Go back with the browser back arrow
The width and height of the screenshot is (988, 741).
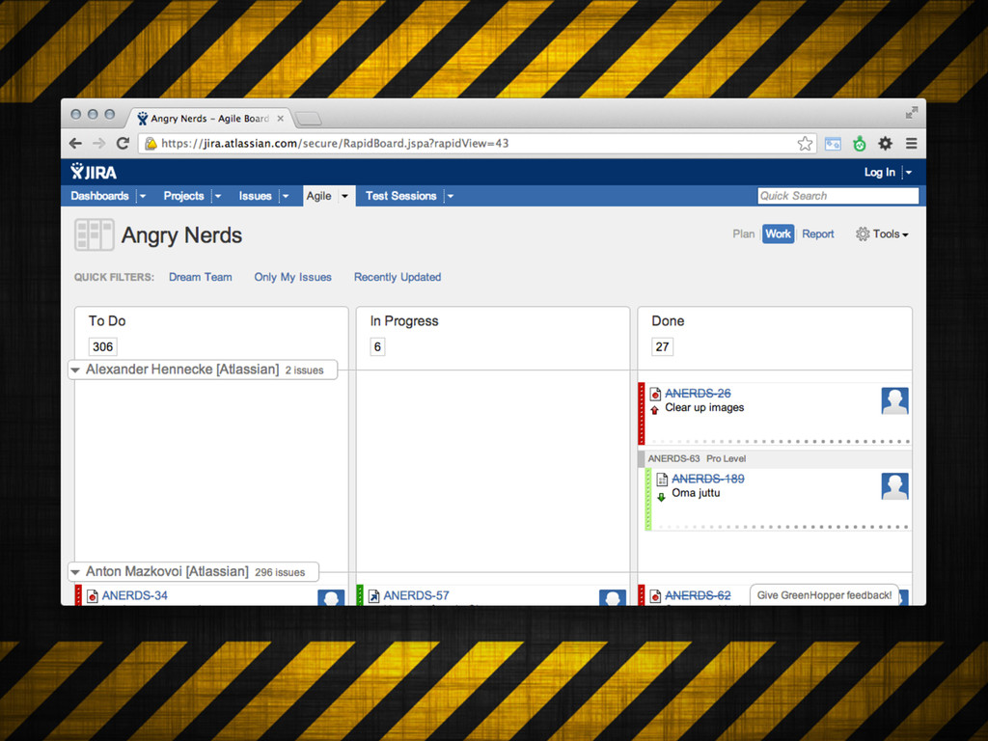pos(75,144)
